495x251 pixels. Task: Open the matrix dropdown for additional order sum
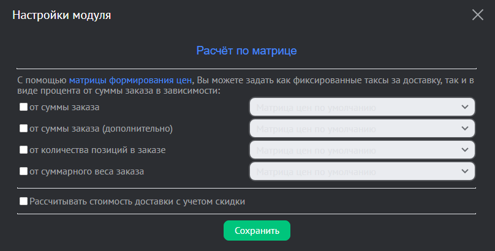click(361, 129)
